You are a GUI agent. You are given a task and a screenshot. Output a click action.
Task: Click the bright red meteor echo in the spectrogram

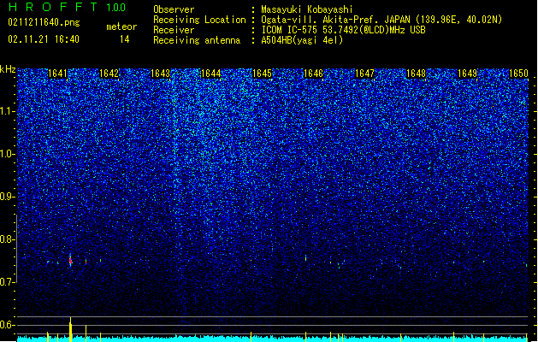coord(70,261)
